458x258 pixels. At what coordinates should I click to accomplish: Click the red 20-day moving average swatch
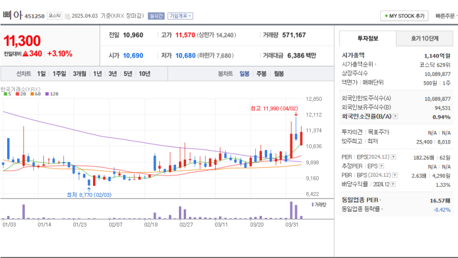pyautogui.click(x=17, y=94)
